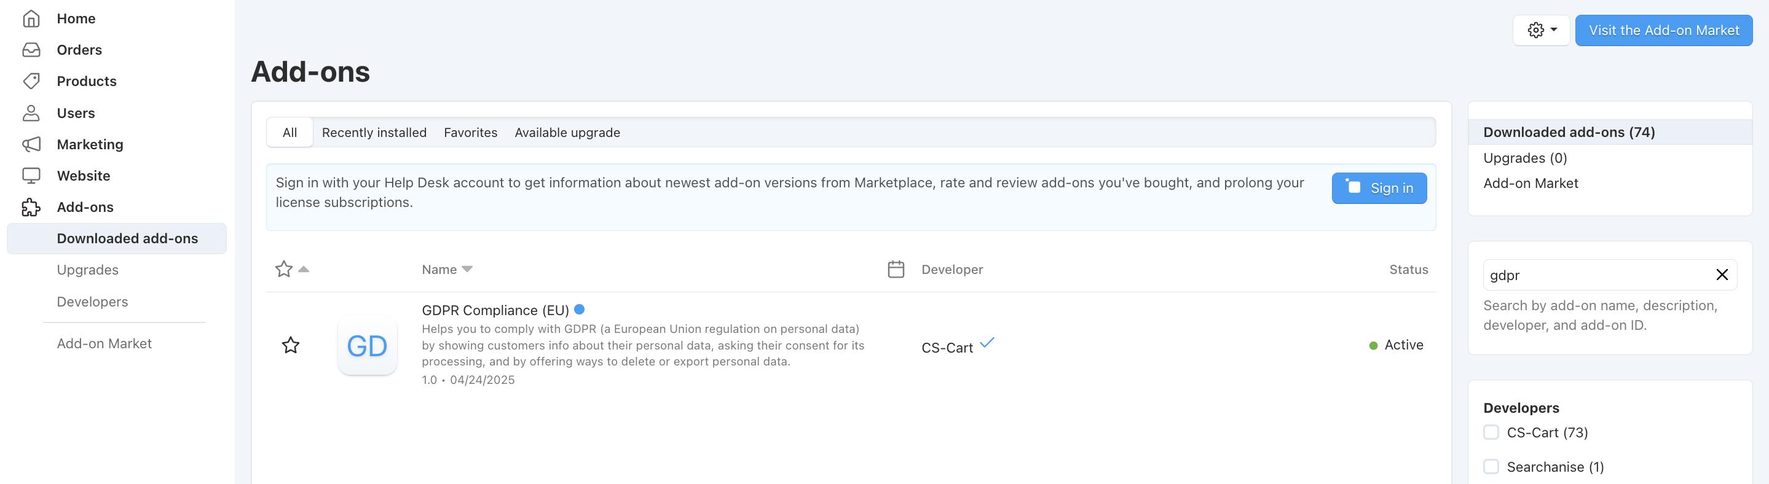1769x484 pixels.
Task: Open Upgrades in the sidebar
Action: coord(88,270)
